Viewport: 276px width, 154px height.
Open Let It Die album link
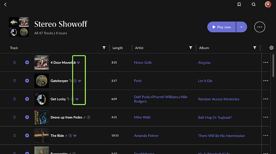[205, 81]
